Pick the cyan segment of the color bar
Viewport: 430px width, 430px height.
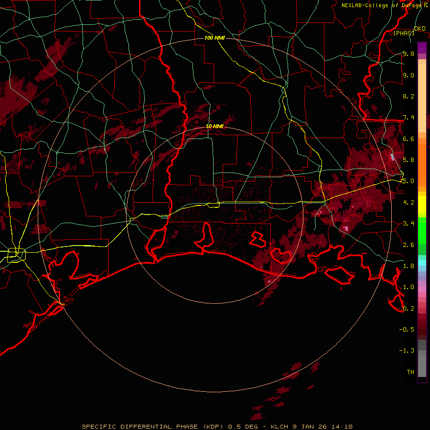(x=422, y=262)
